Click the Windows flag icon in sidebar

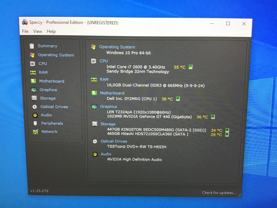[x=32, y=55]
